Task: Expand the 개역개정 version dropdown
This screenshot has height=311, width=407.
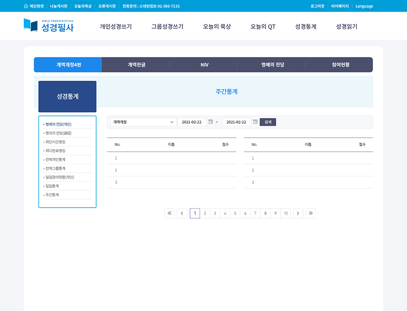Action: coord(143,122)
